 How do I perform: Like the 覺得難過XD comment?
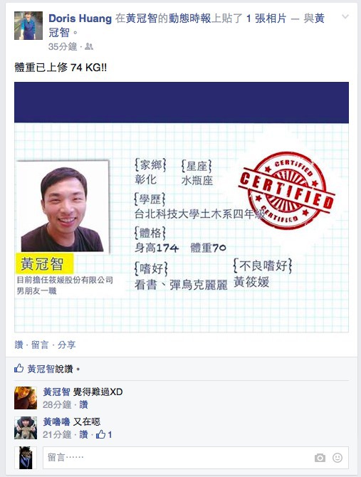[83, 404]
